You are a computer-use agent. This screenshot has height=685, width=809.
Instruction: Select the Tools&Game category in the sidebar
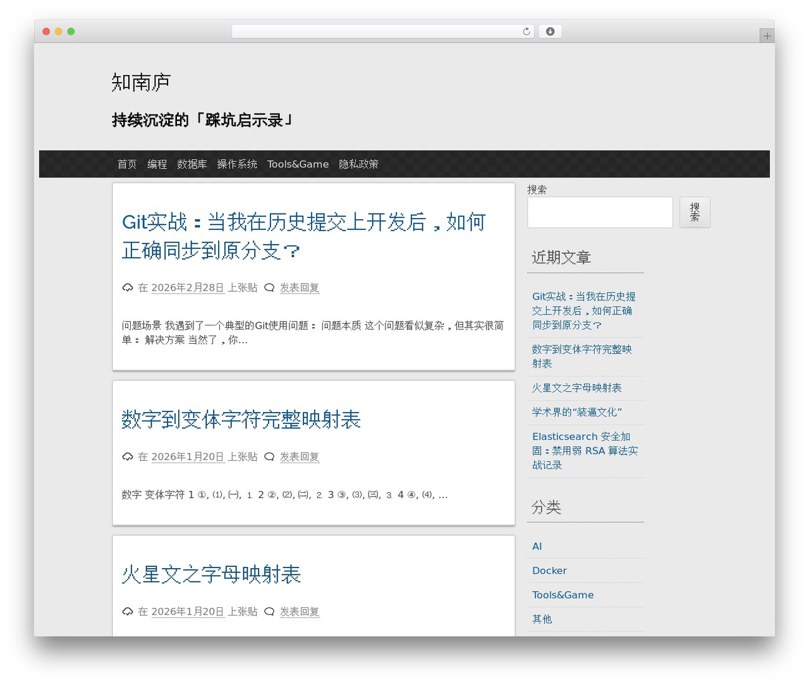(563, 595)
